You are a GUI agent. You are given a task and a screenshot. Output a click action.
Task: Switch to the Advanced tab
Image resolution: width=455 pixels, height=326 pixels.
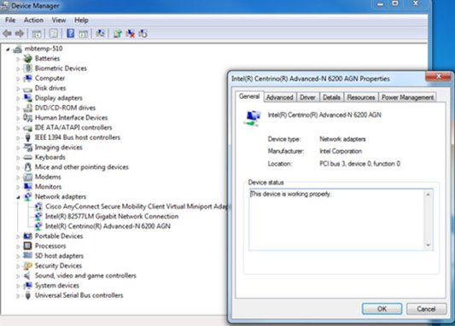[280, 97]
